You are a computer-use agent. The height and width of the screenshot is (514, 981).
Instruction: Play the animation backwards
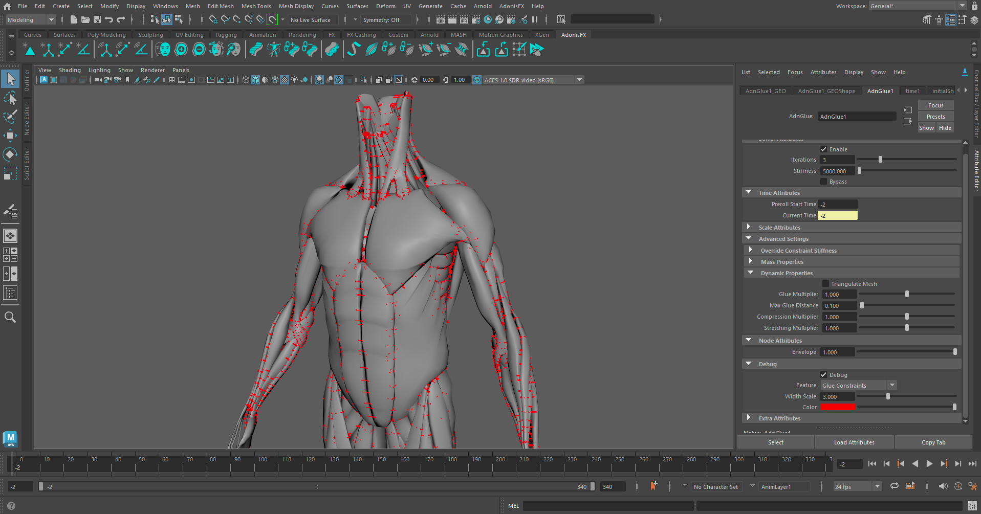915,464
